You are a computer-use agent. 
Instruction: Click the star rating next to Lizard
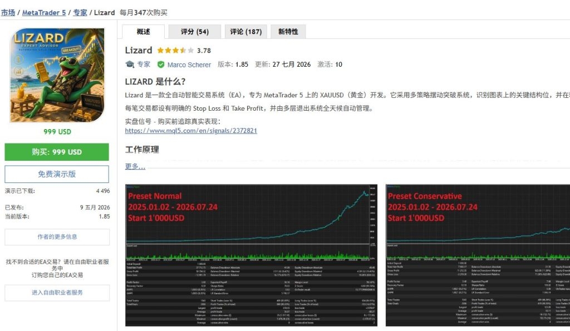click(x=175, y=51)
